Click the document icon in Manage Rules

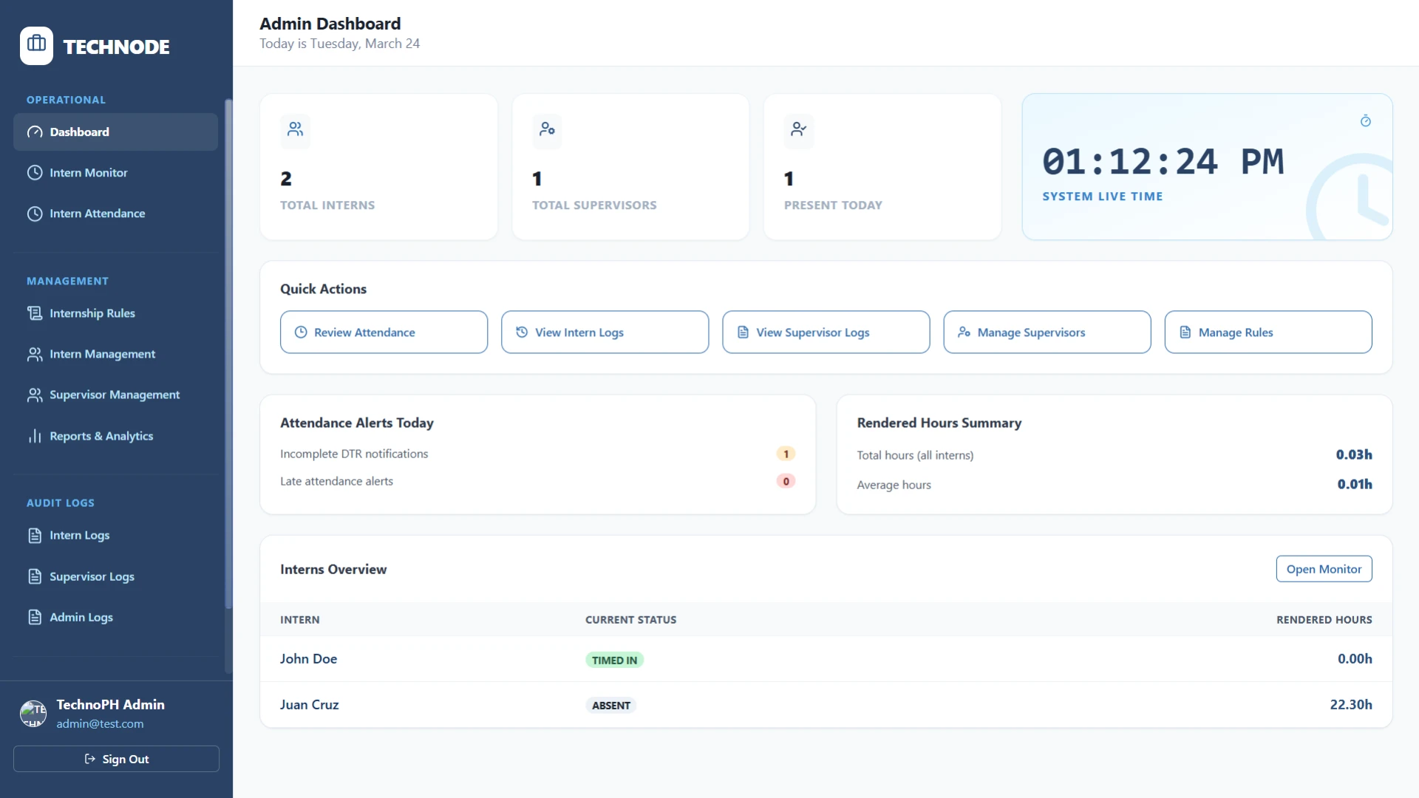point(1185,332)
